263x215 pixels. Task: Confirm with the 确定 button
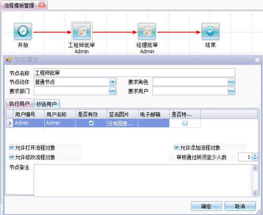click(x=206, y=206)
